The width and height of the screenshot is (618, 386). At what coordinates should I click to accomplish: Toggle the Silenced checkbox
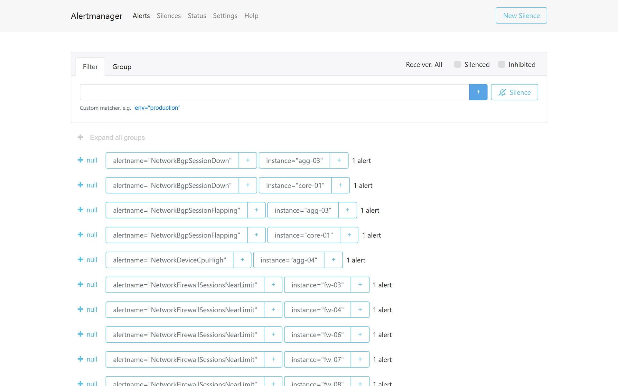(x=457, y=64)
